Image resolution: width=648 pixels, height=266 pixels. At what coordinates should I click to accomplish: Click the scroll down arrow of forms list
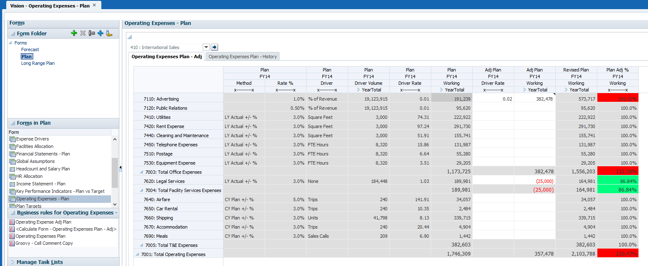click(115, 203)
